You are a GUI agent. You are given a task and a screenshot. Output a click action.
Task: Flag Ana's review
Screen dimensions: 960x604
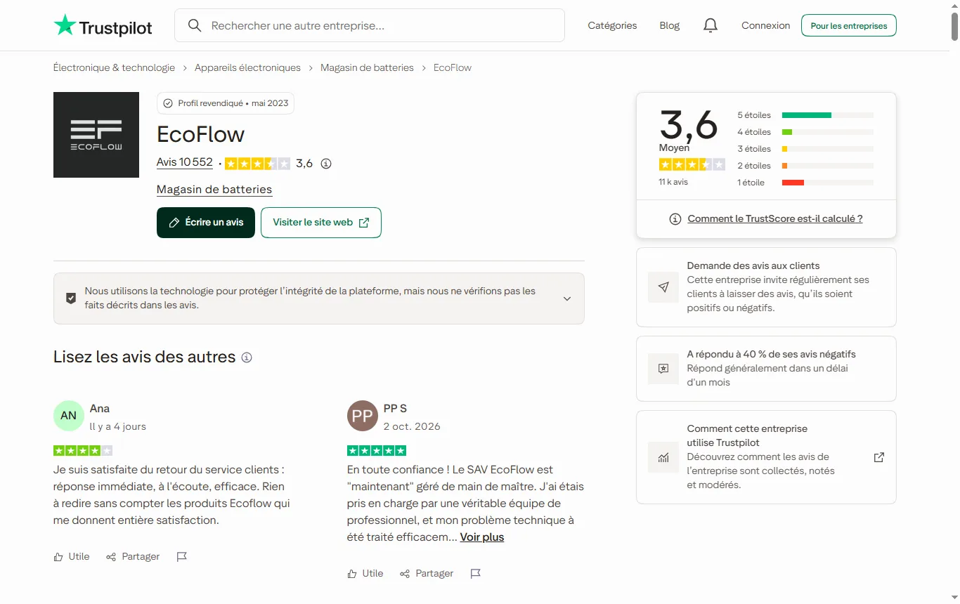tap(181, 557)
